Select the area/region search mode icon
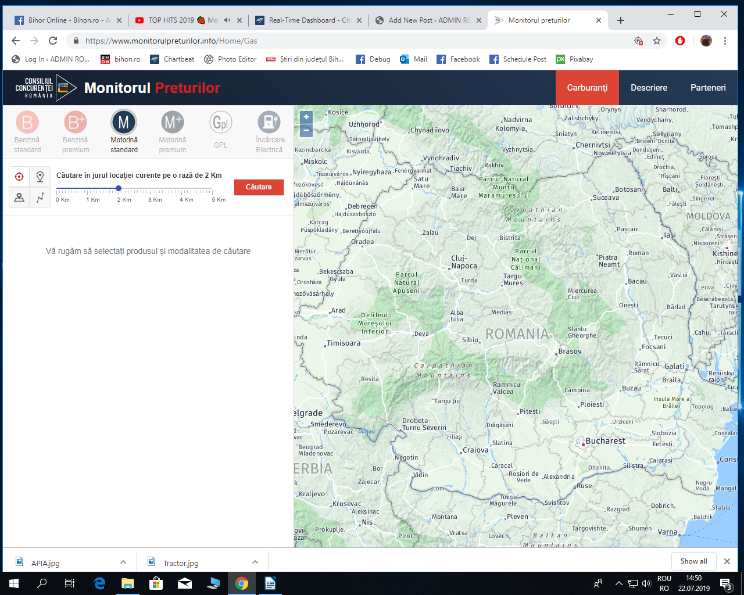The width and height of the screenshot is (744, 595). [x=19, y=198]
